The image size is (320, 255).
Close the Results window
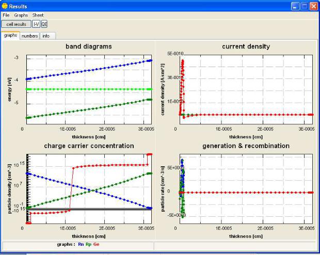314,6
